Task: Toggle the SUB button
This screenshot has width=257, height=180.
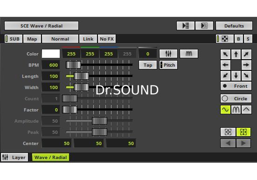Action: tap(14, 39)
